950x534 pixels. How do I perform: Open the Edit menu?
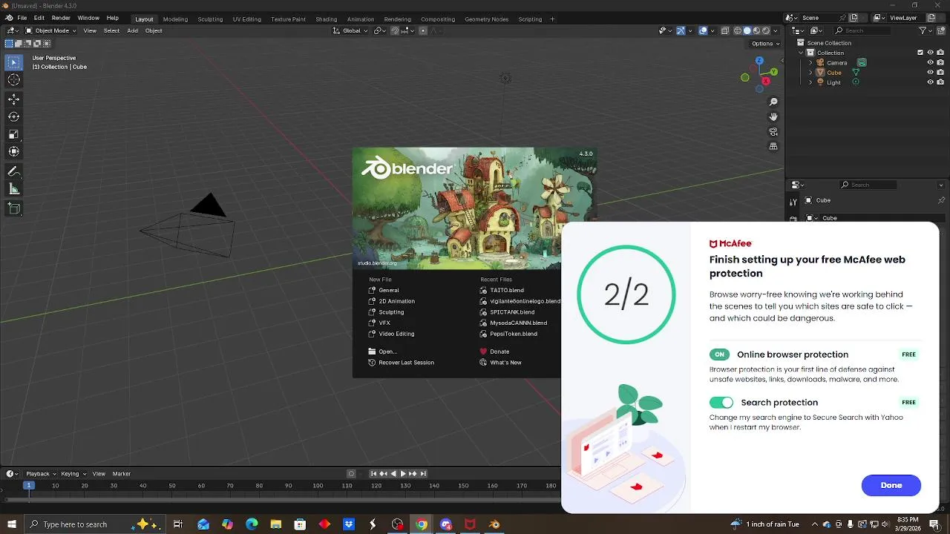tap(39, 18)
